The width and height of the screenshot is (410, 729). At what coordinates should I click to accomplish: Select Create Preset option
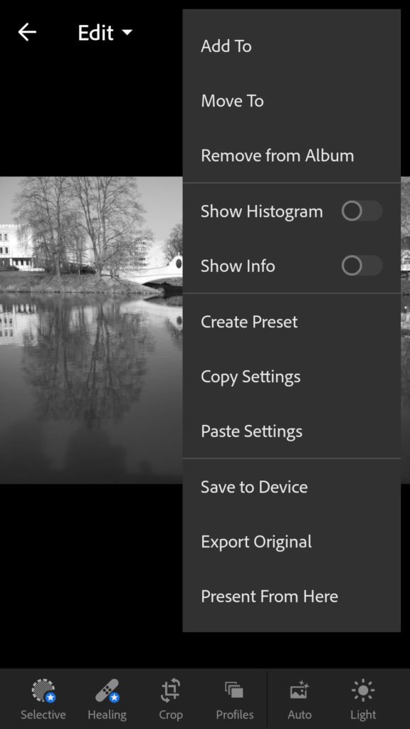point(291,322)
